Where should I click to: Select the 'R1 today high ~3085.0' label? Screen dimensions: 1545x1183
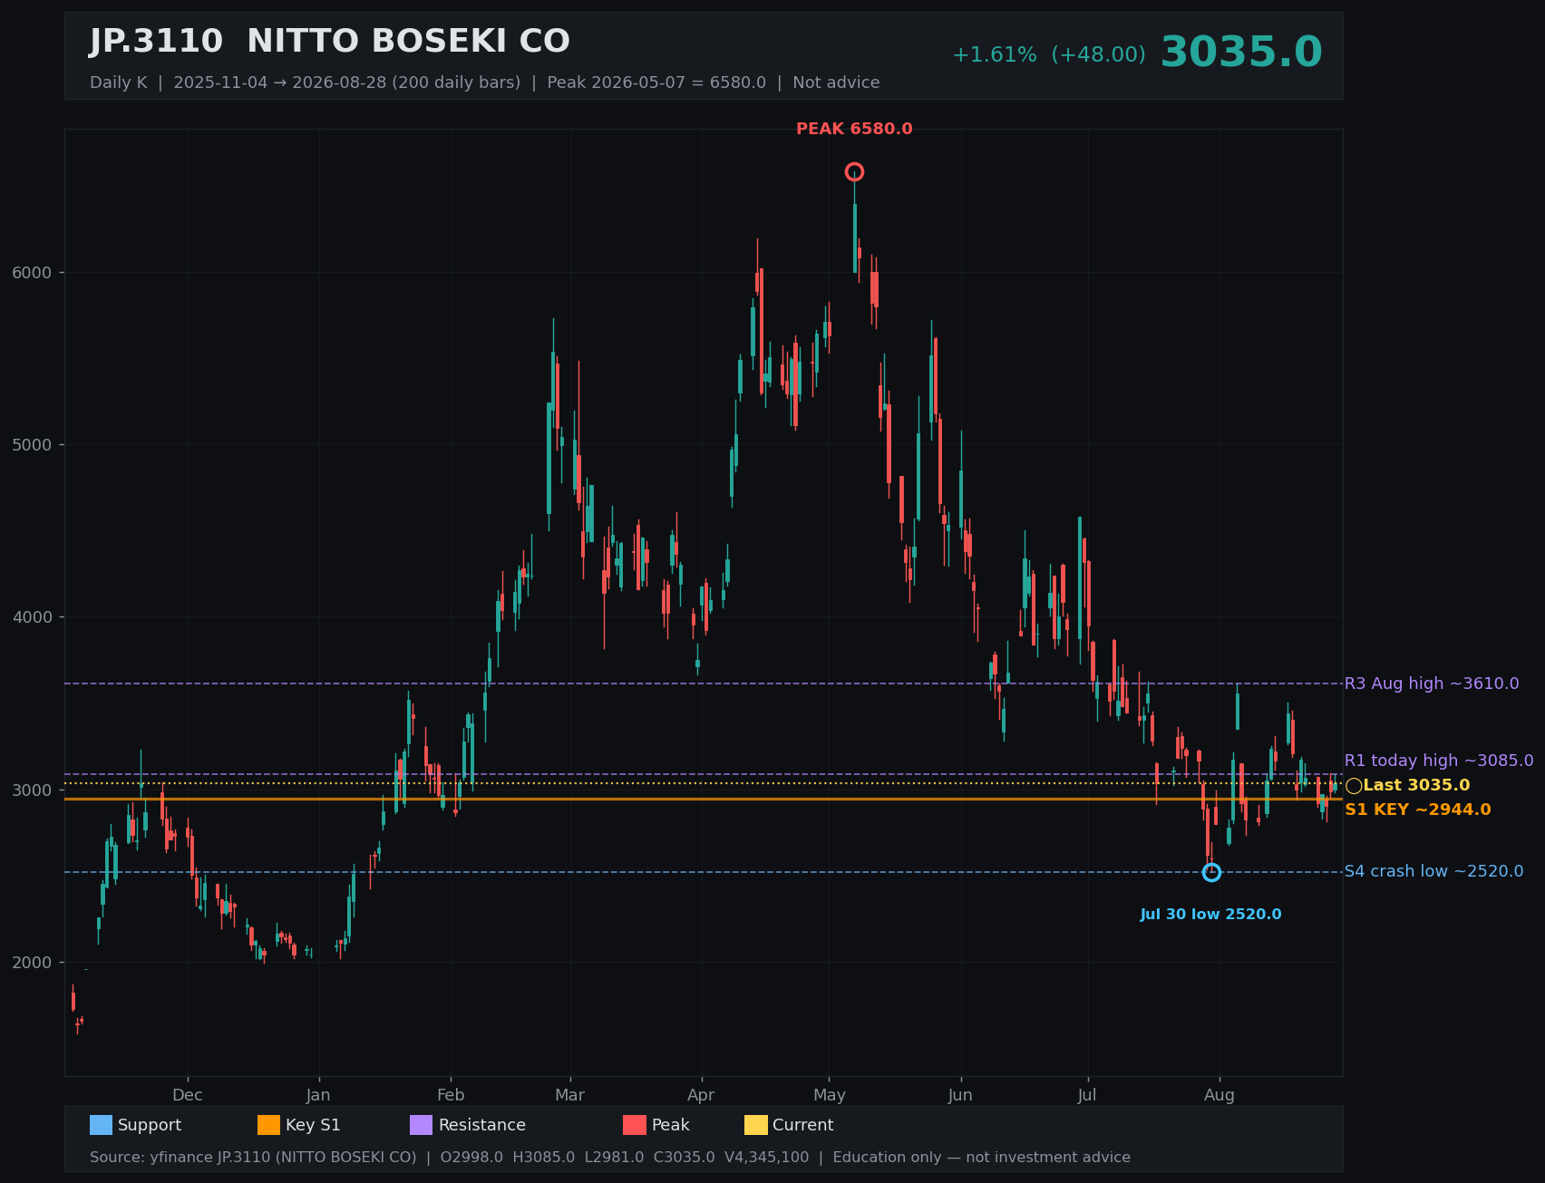point(1439,761)
